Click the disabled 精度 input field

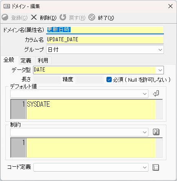(x=89, y=80)
